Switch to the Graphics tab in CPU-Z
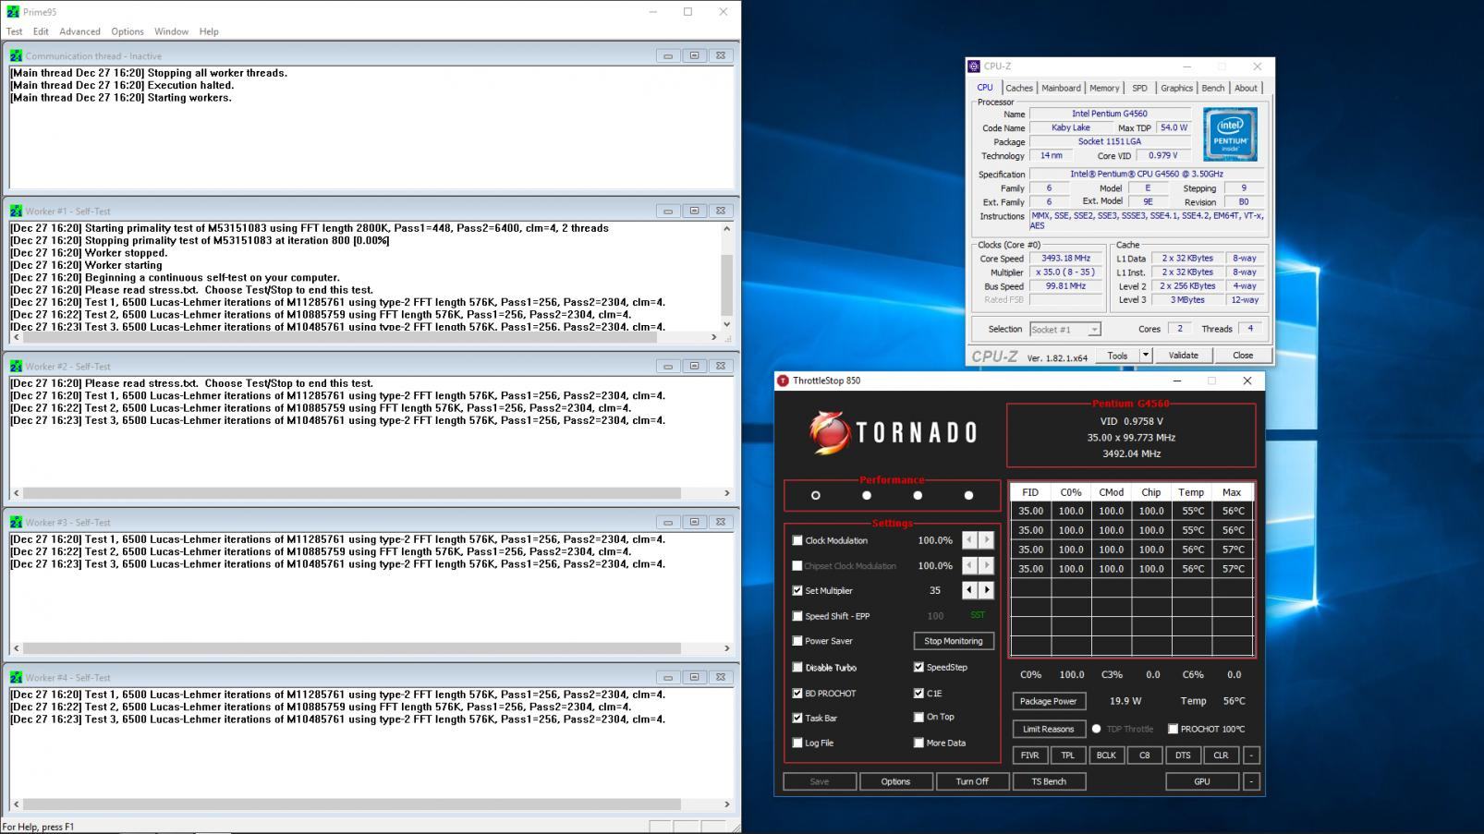Image resolution: width=1484 pixels, height=834 pixels. tap(1176, 88)
